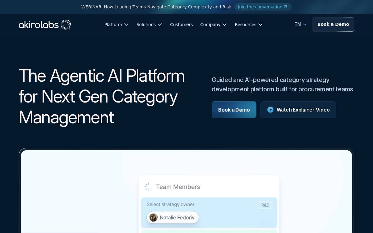Open the Solutions nav item
Screen dimensions: 373x233
point(149,25)
